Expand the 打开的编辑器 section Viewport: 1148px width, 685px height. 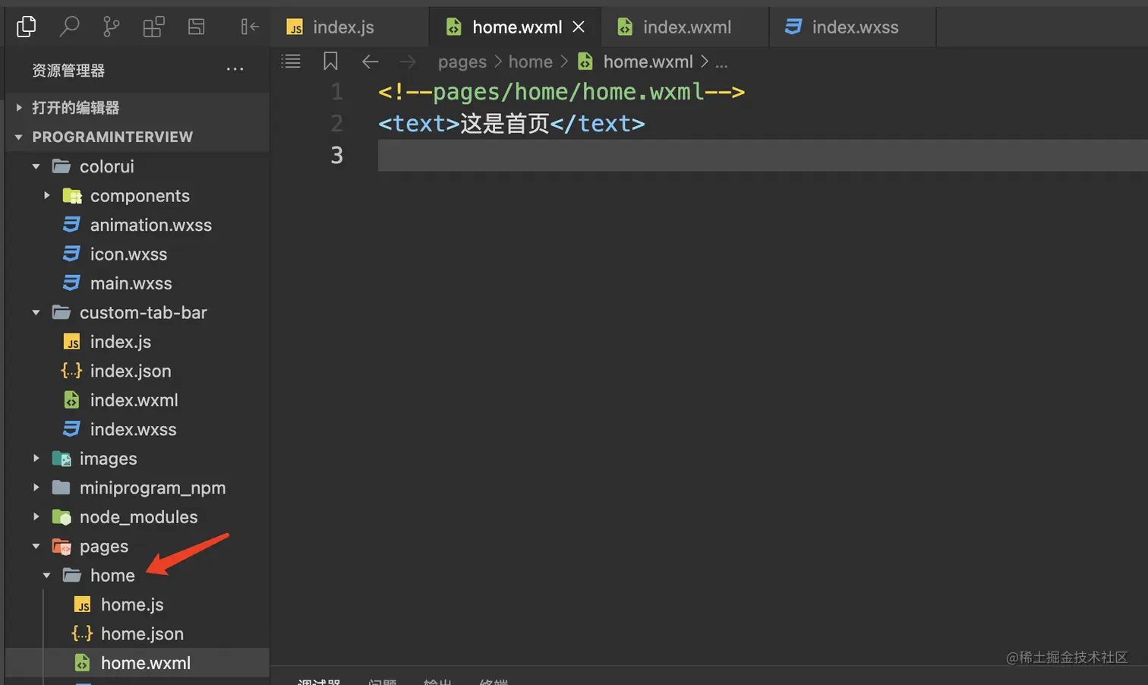137,108
